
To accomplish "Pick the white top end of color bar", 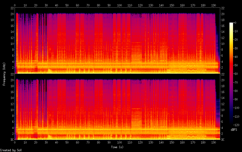I will coord(231,24).
